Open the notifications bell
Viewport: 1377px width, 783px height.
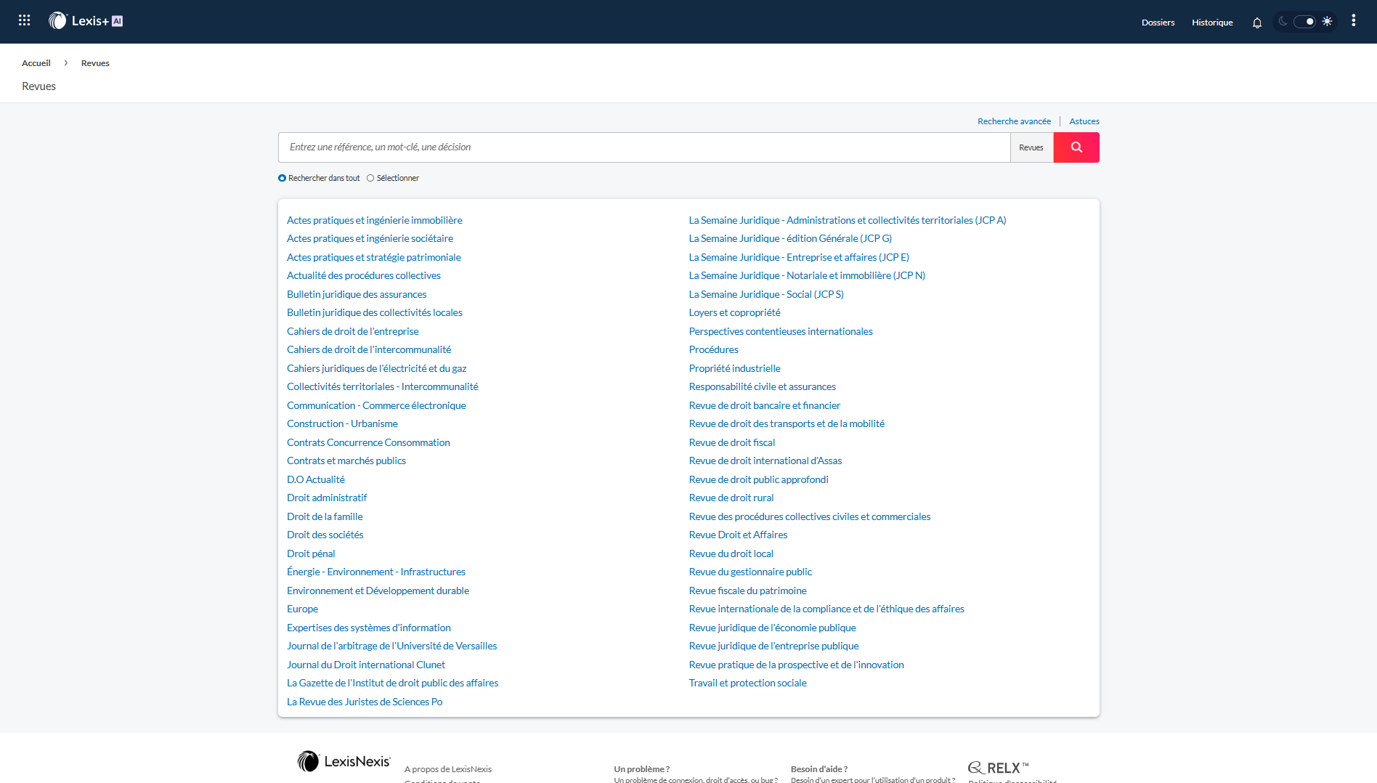[1257, 23]
